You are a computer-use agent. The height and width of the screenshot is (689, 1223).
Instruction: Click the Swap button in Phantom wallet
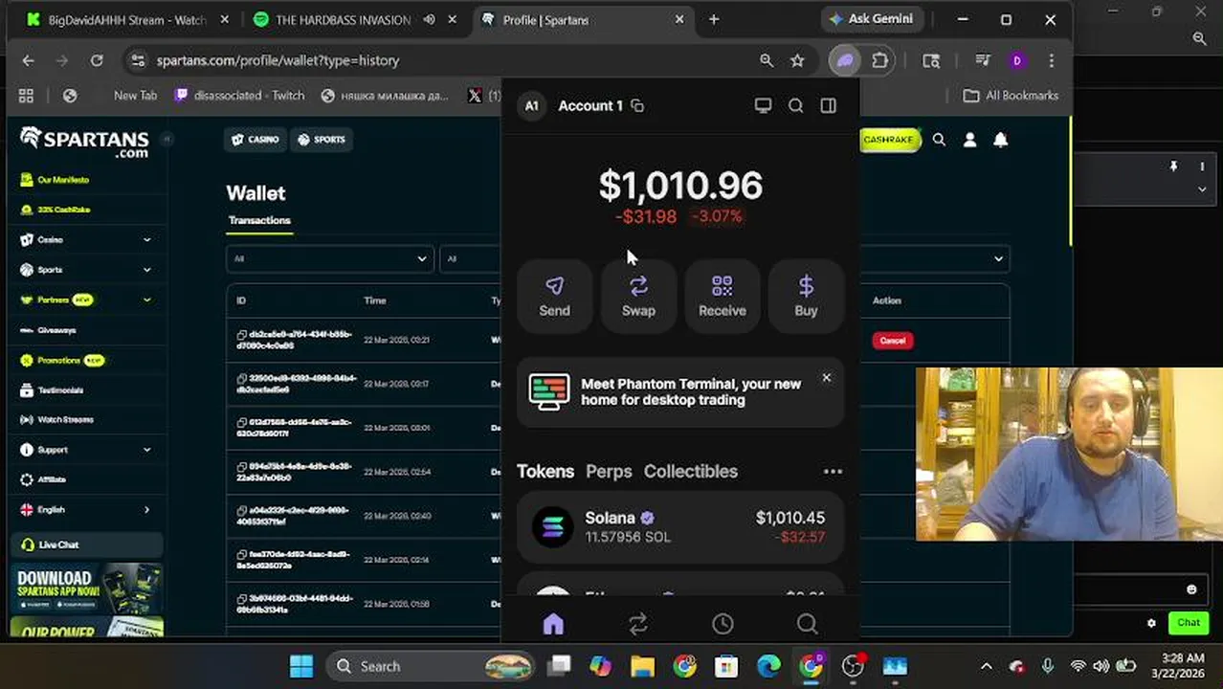pyautogui.click(x=638, y=297)
